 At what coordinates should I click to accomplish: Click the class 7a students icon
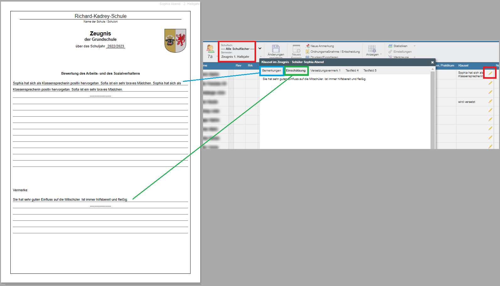tap(210, 49)
